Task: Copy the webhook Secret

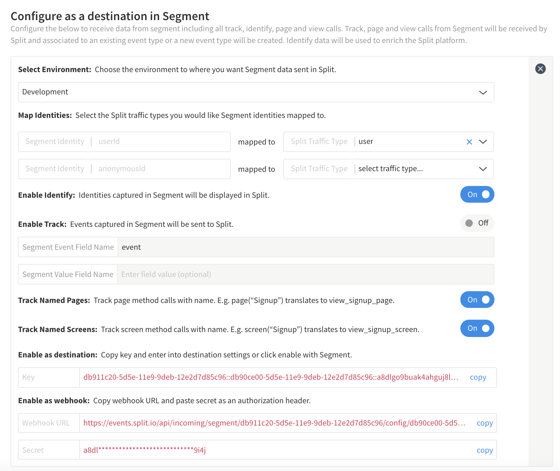Action: coord(485,450)
